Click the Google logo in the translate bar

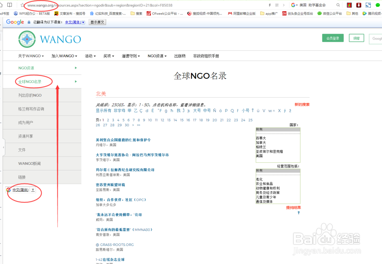[15, 22]
